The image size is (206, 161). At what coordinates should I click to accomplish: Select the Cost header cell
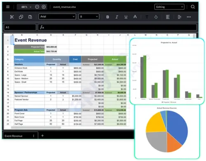75,59
